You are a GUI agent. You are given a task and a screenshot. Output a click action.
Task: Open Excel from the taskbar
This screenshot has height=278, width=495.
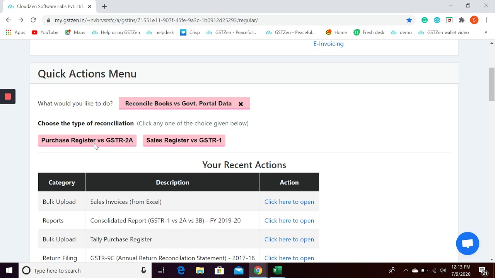pos(277,270)
